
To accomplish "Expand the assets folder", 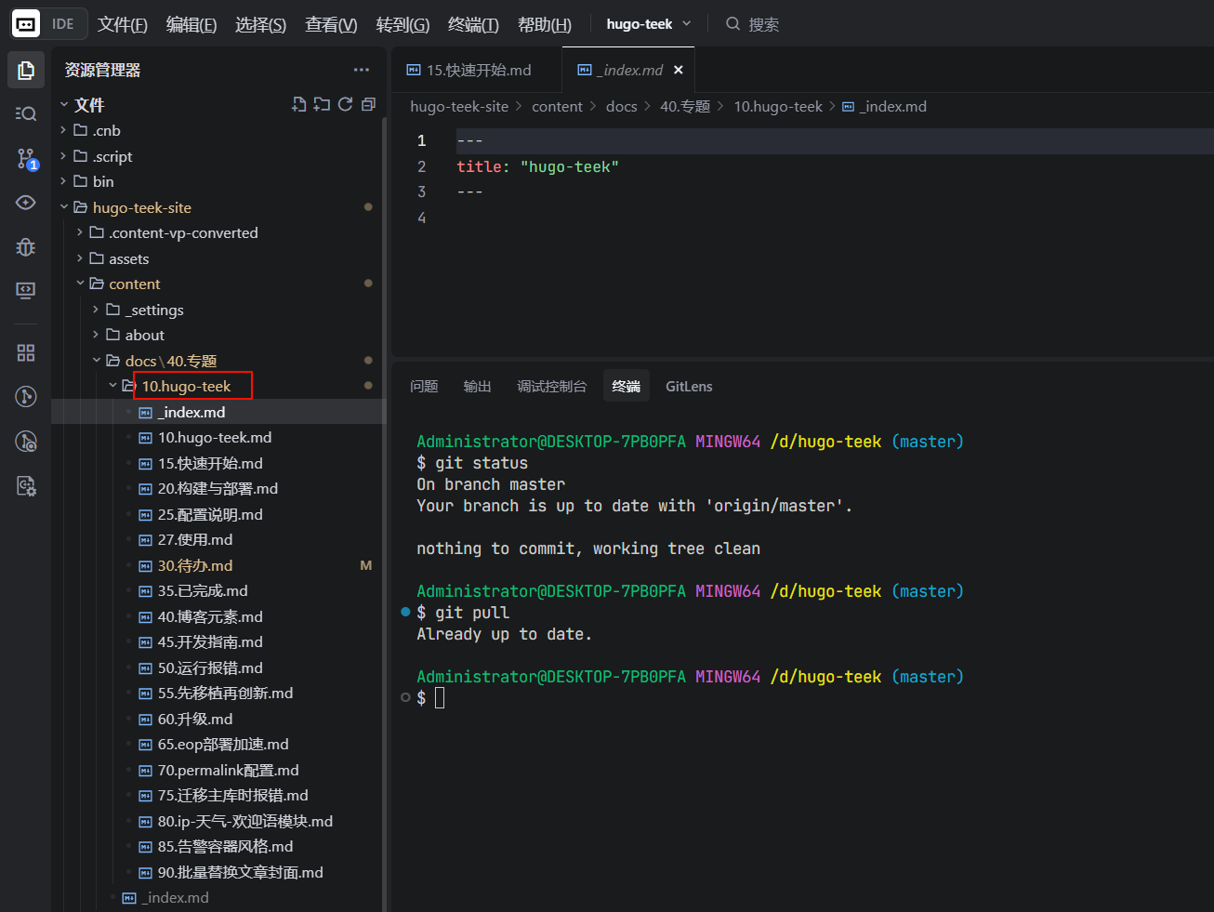I will 128,258.
